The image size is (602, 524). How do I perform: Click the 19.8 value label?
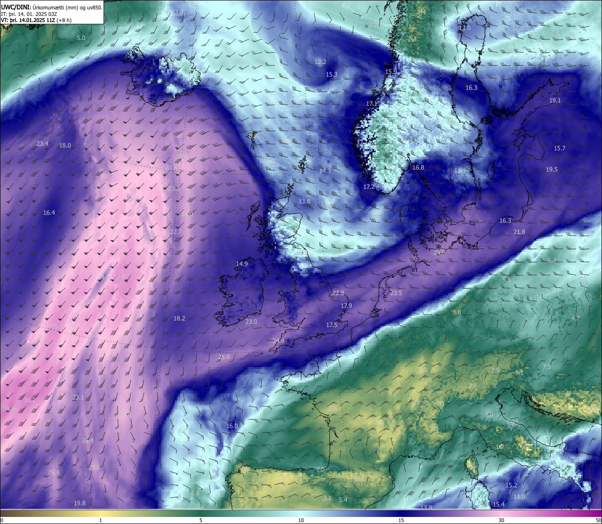click(x=79, y=503)
